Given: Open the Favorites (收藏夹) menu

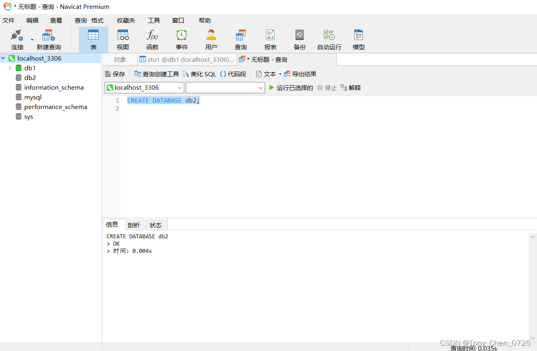Looking at the screenshot, I should tap(126, 20).
